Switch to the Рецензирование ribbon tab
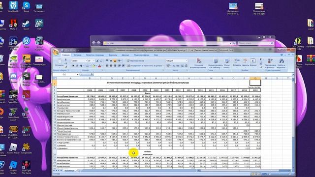The width and height of the screenshot is (315, 177). [x=141, y=55]
